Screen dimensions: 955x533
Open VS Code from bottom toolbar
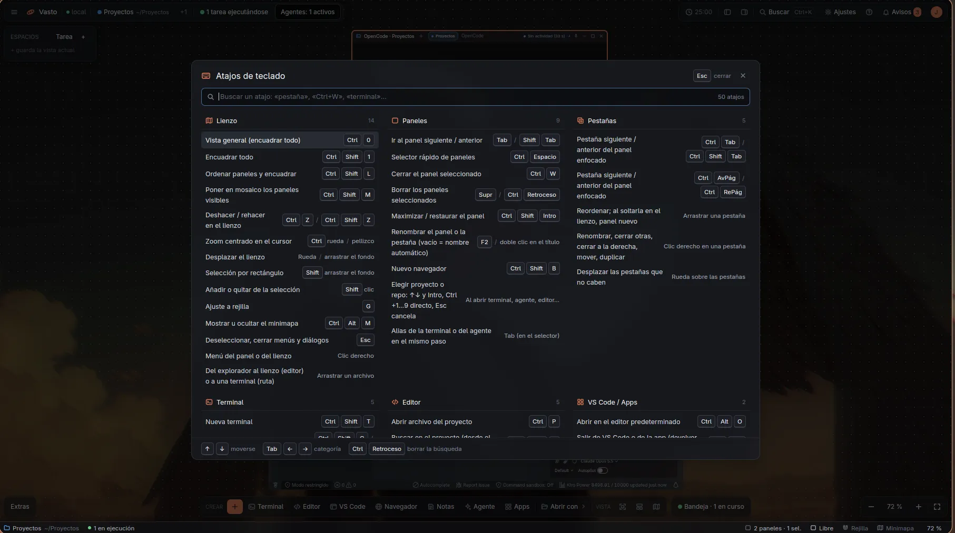coord(348,507)
